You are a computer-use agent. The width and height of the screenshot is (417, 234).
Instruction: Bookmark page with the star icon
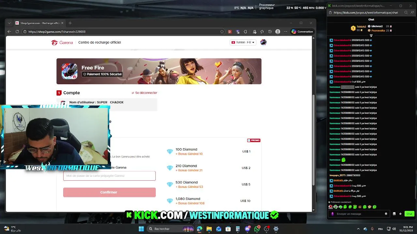click(222, 32)
